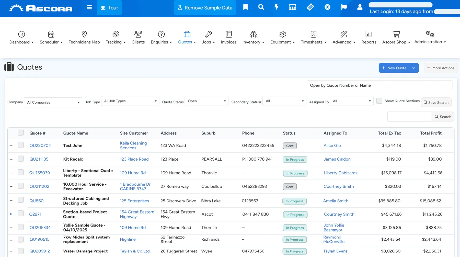The image size is (460, 257).
Task: Click the price tag ticket icon in header
Action: (310, 7)
